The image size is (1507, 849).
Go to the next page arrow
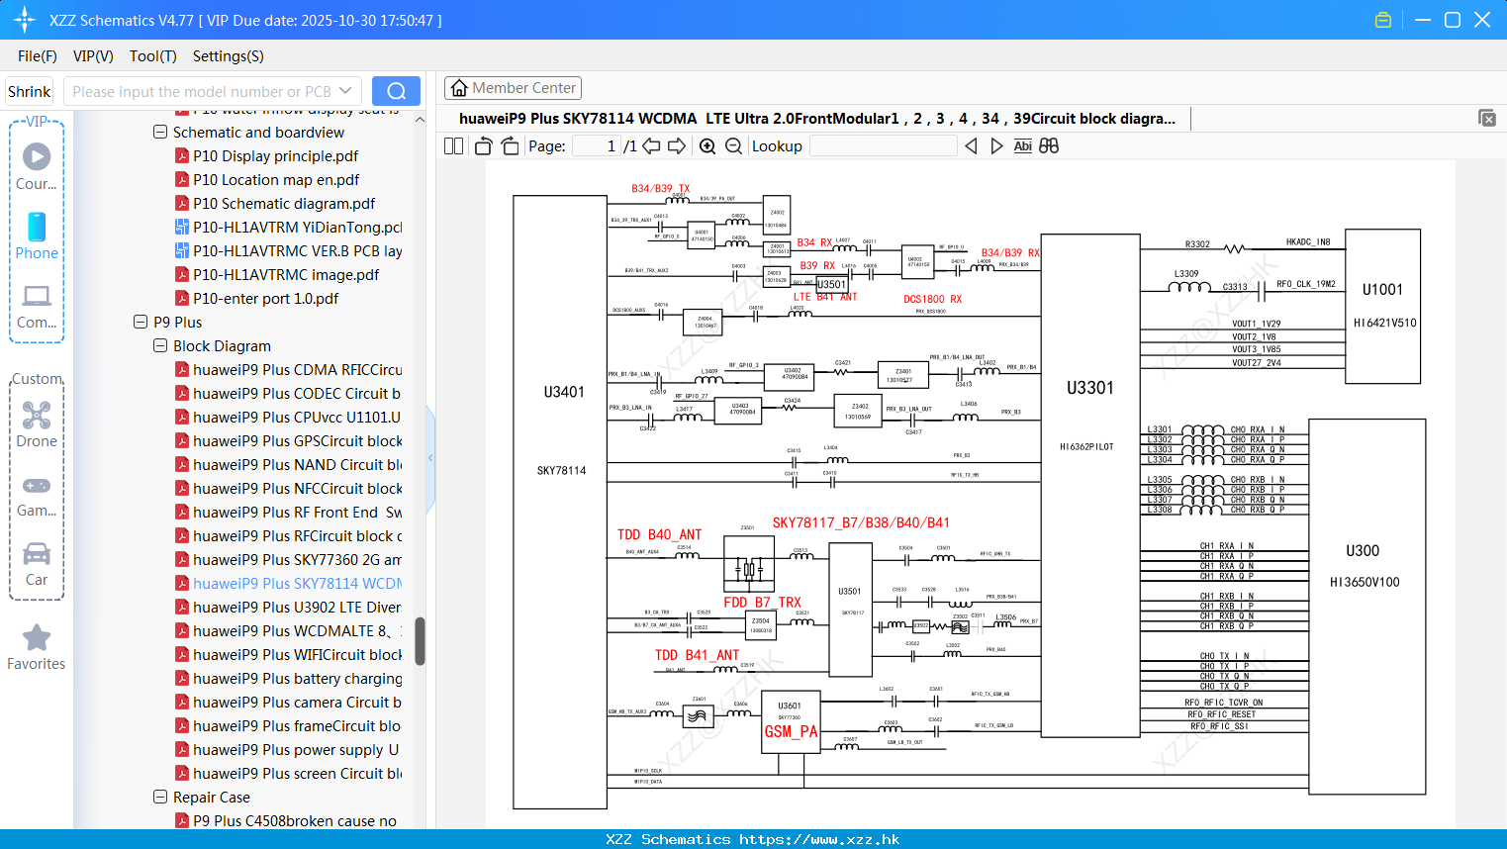677,145
